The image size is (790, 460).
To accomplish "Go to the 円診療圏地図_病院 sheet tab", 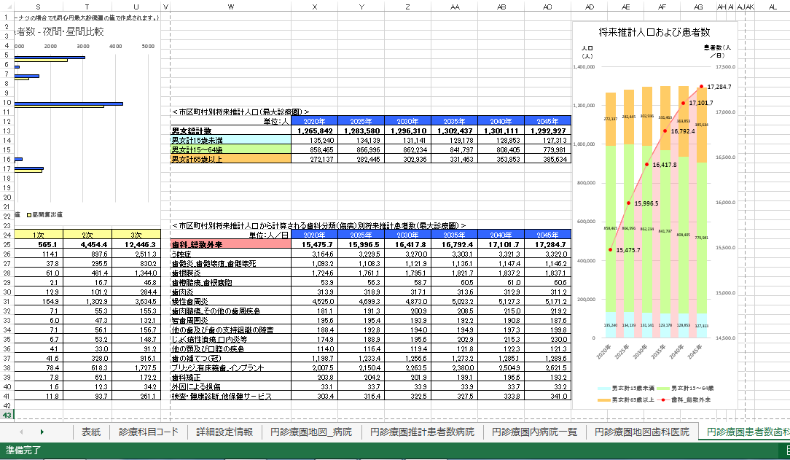I will coord(311,432).
